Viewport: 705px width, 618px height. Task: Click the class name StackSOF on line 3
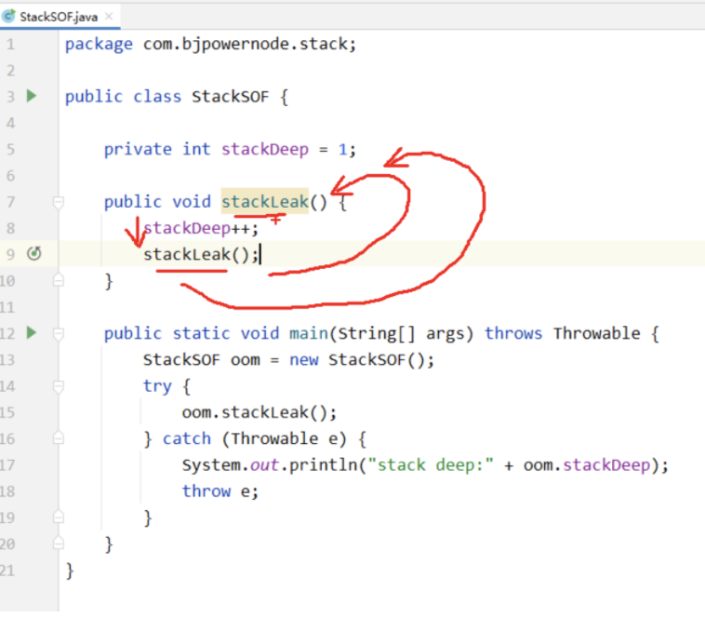point(231,97)
